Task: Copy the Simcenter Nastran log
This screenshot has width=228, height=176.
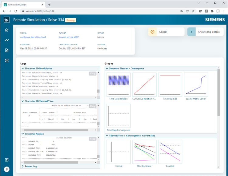Action: point(93,139)
